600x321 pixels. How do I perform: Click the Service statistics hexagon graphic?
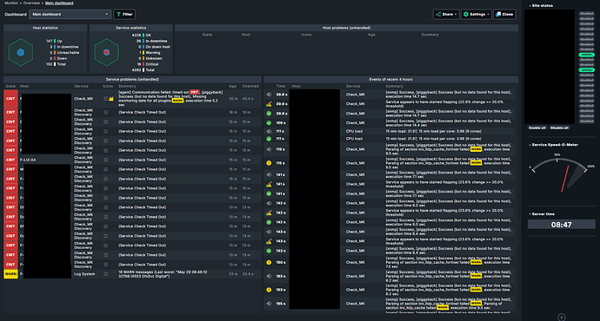point(106,52)
